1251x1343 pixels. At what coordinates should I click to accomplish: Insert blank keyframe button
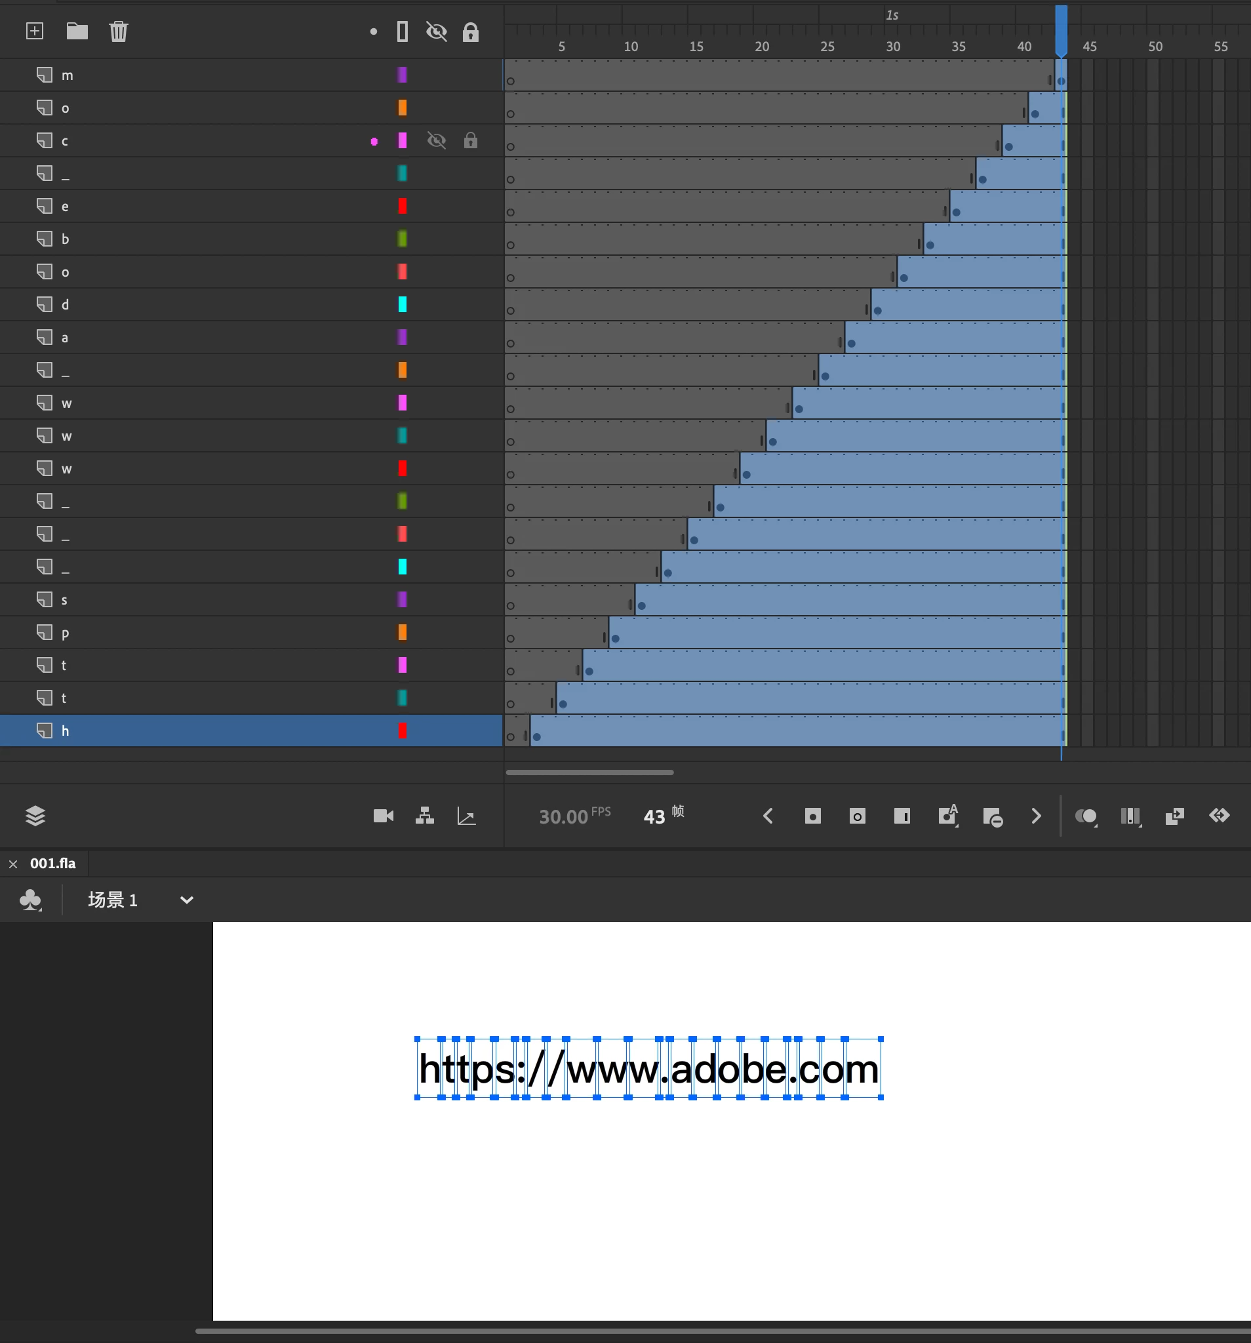pyautogui.click(x=857, y=816)
